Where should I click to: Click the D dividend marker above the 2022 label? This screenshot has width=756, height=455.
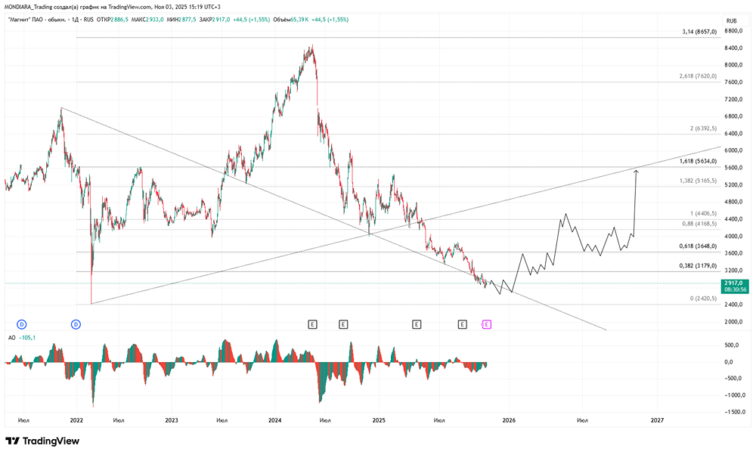coord(76,324)
